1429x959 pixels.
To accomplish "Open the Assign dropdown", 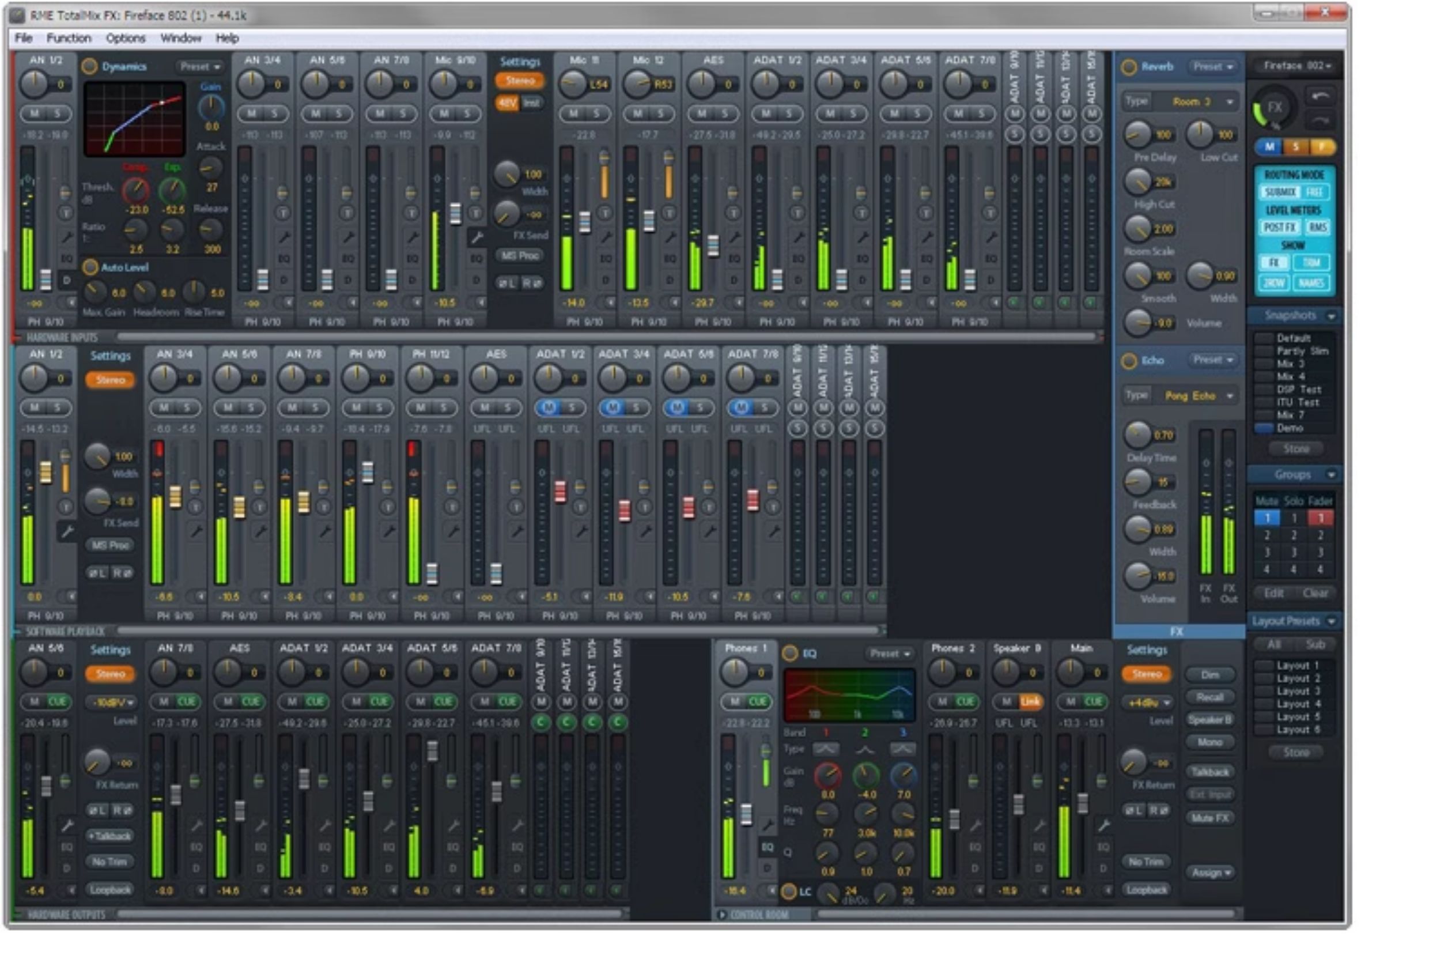I will pyautogui.click(x=1211, y=873).
